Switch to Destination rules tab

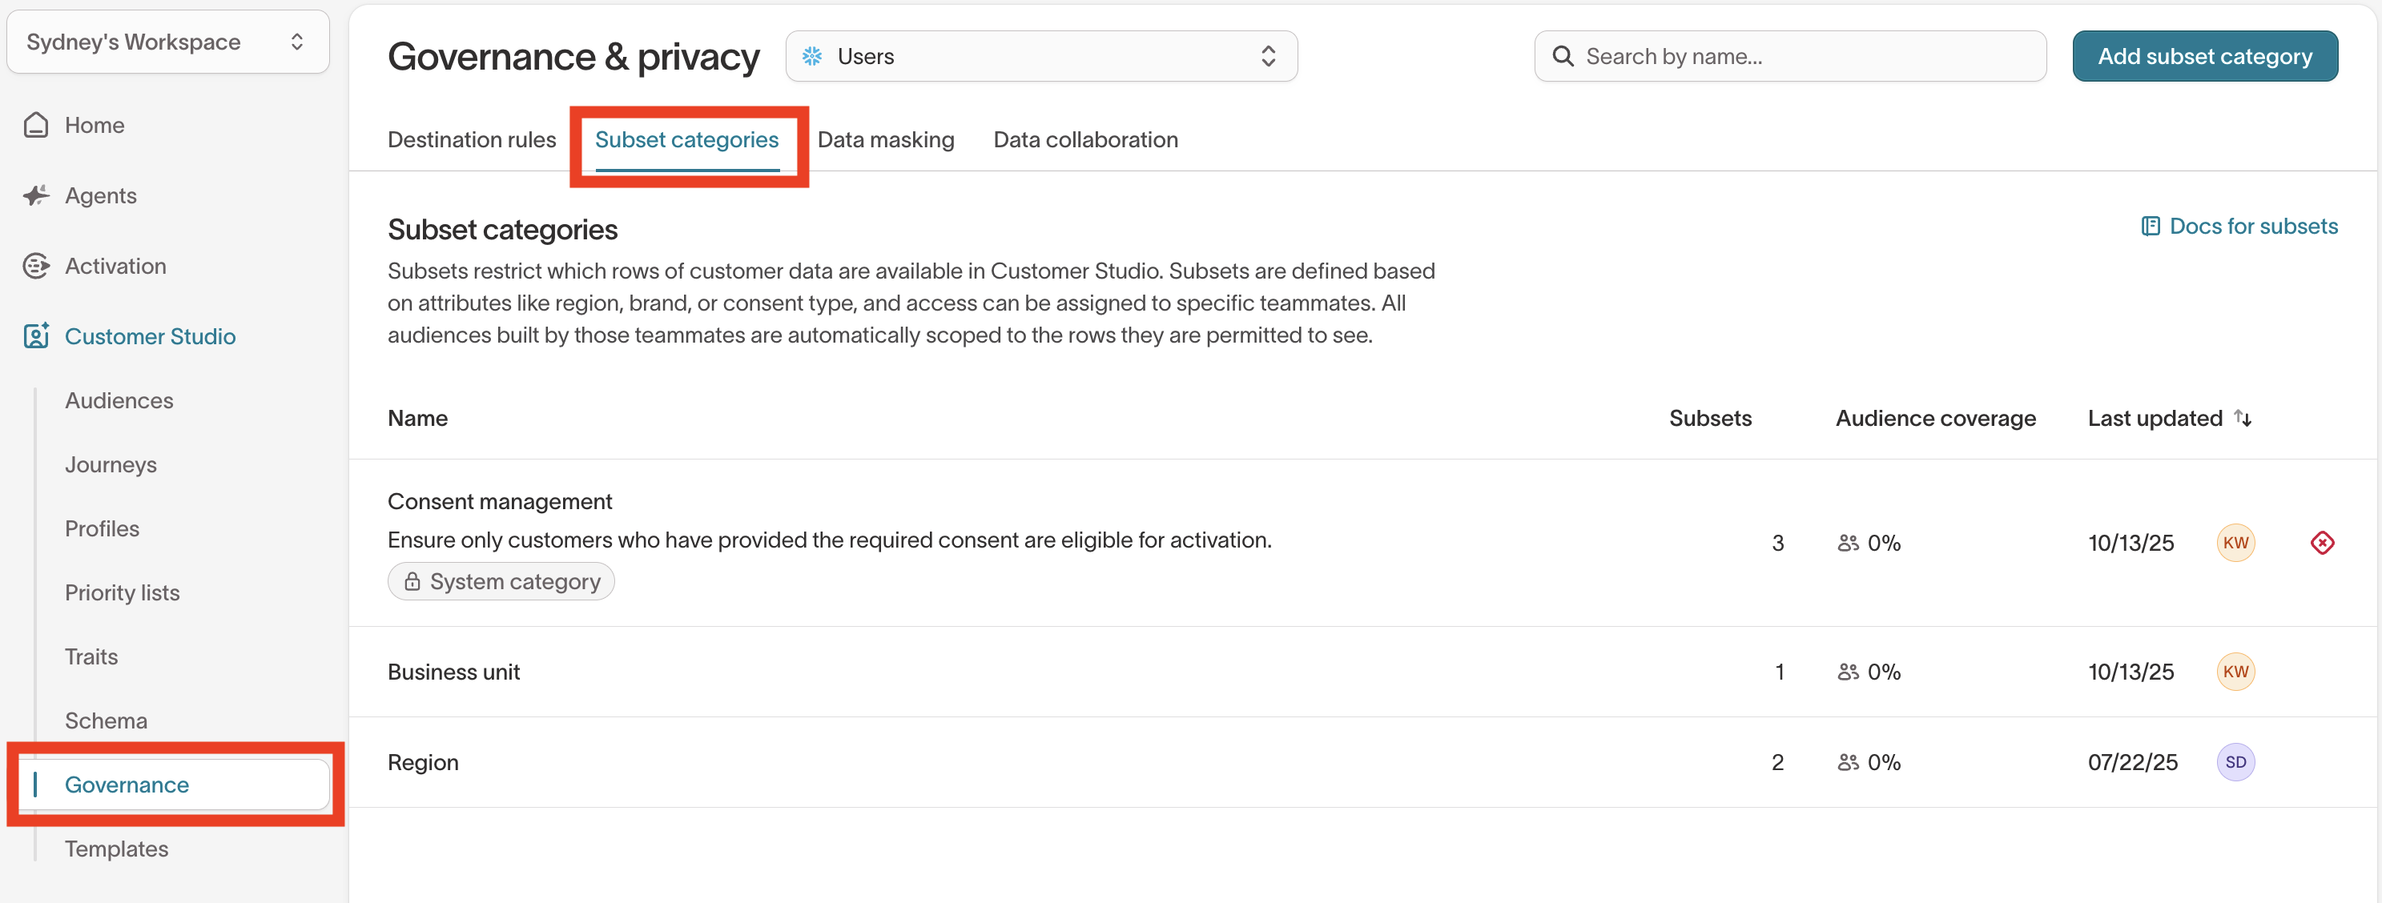coord(472,139)
